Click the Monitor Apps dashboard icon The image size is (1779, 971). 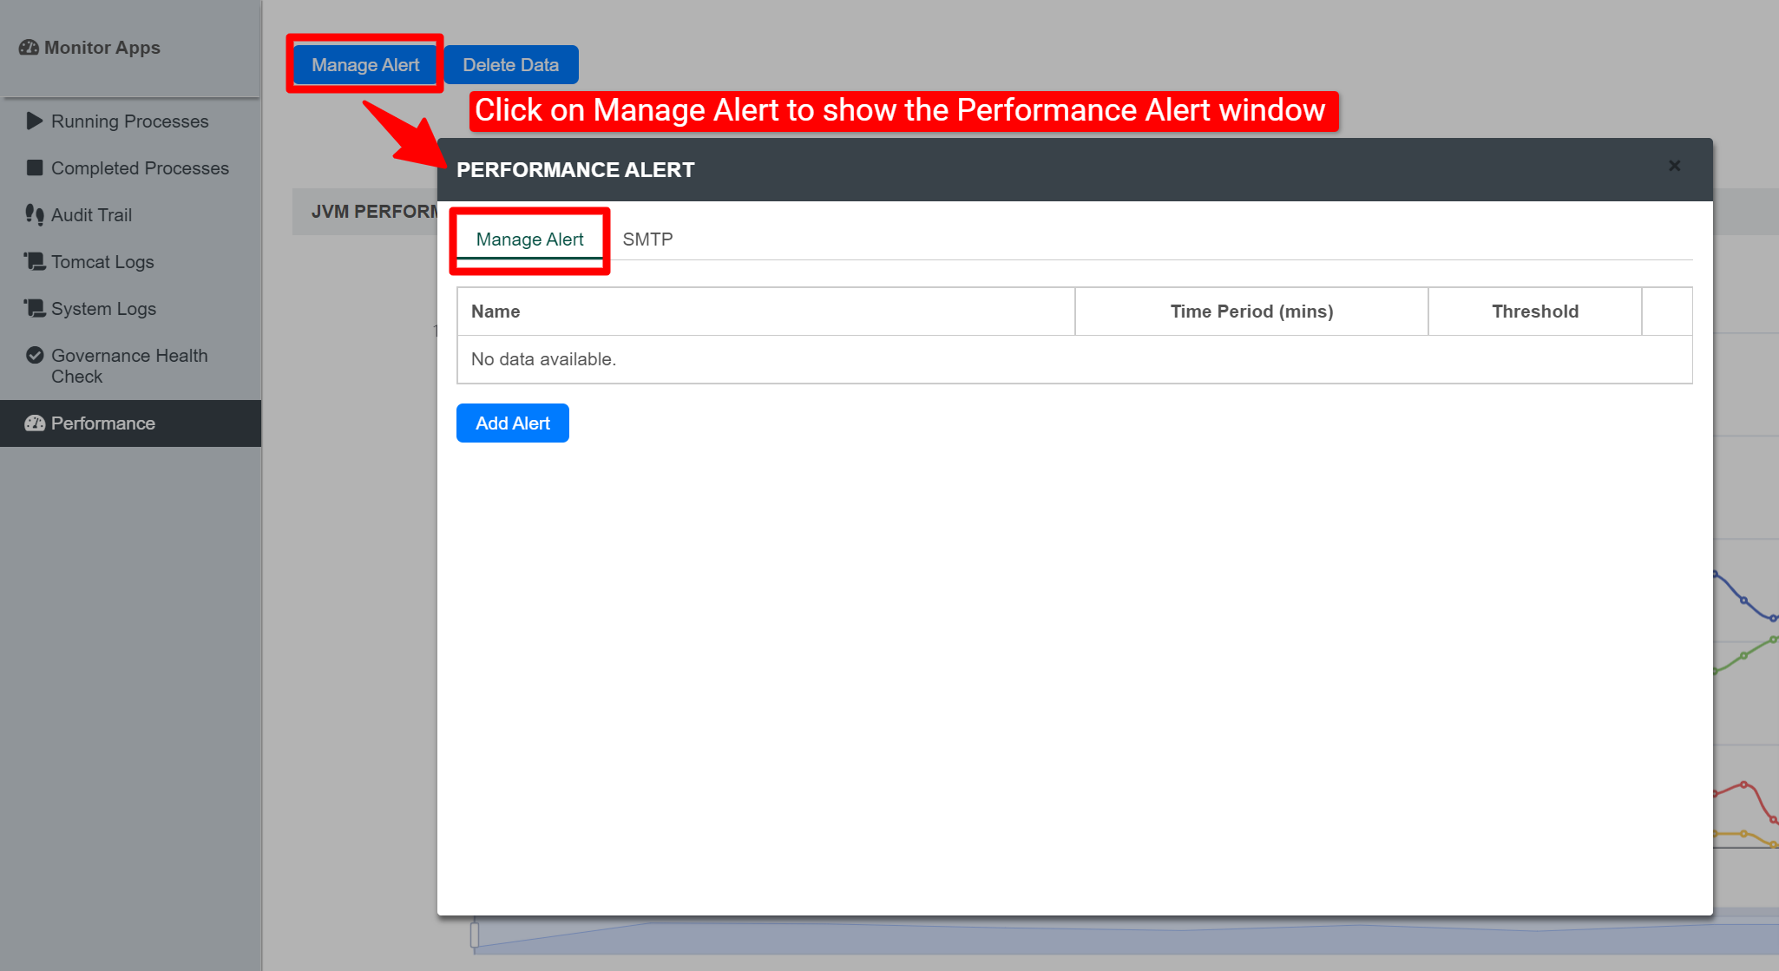[x=29, y=48]
